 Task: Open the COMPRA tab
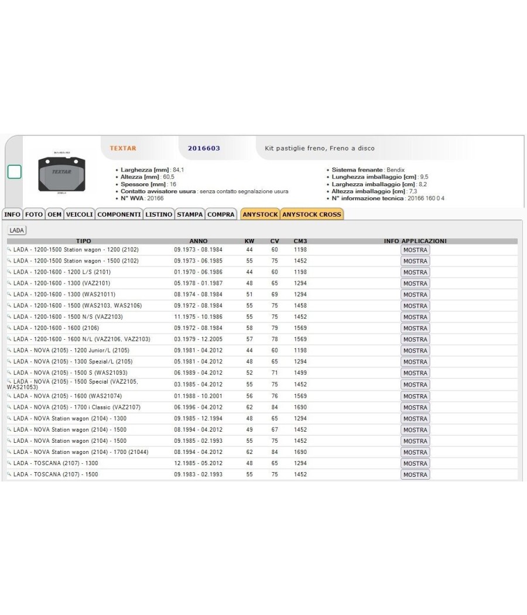221,214
